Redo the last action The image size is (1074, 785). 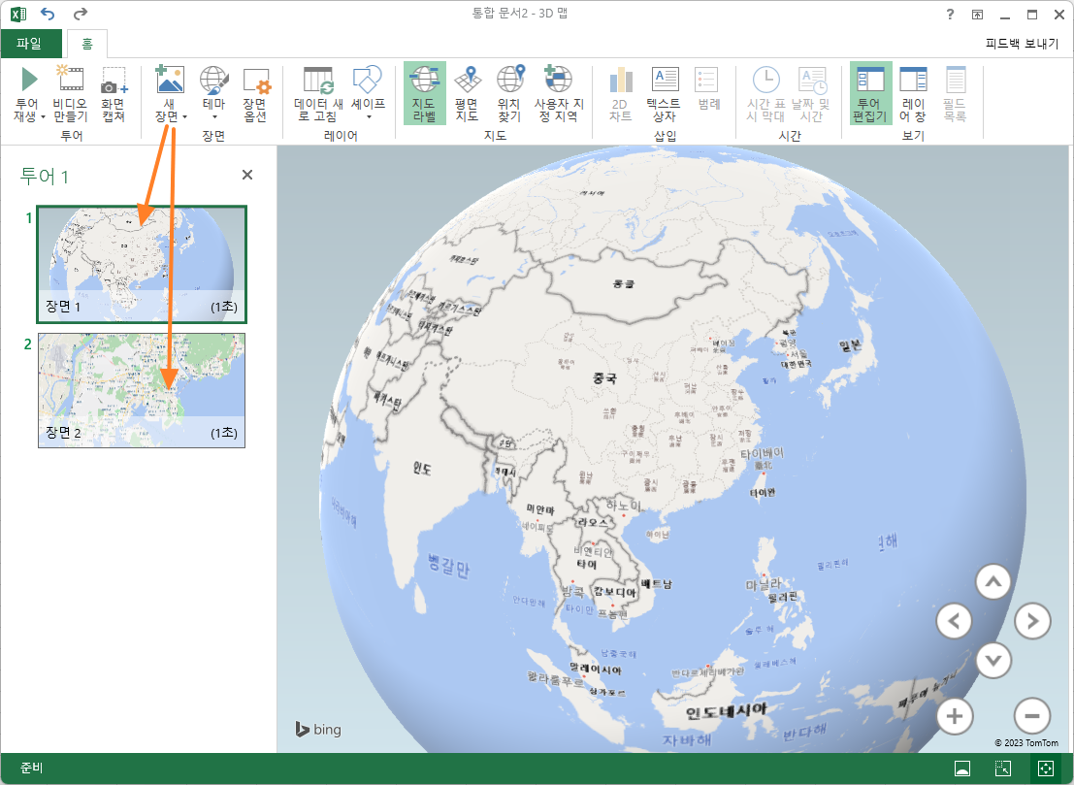(81, 14)
